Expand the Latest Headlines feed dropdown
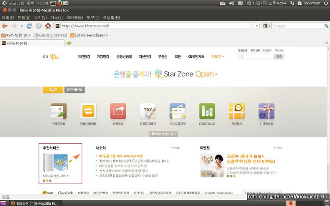Screen dimensions: 330x206 (x=89, y=35)
